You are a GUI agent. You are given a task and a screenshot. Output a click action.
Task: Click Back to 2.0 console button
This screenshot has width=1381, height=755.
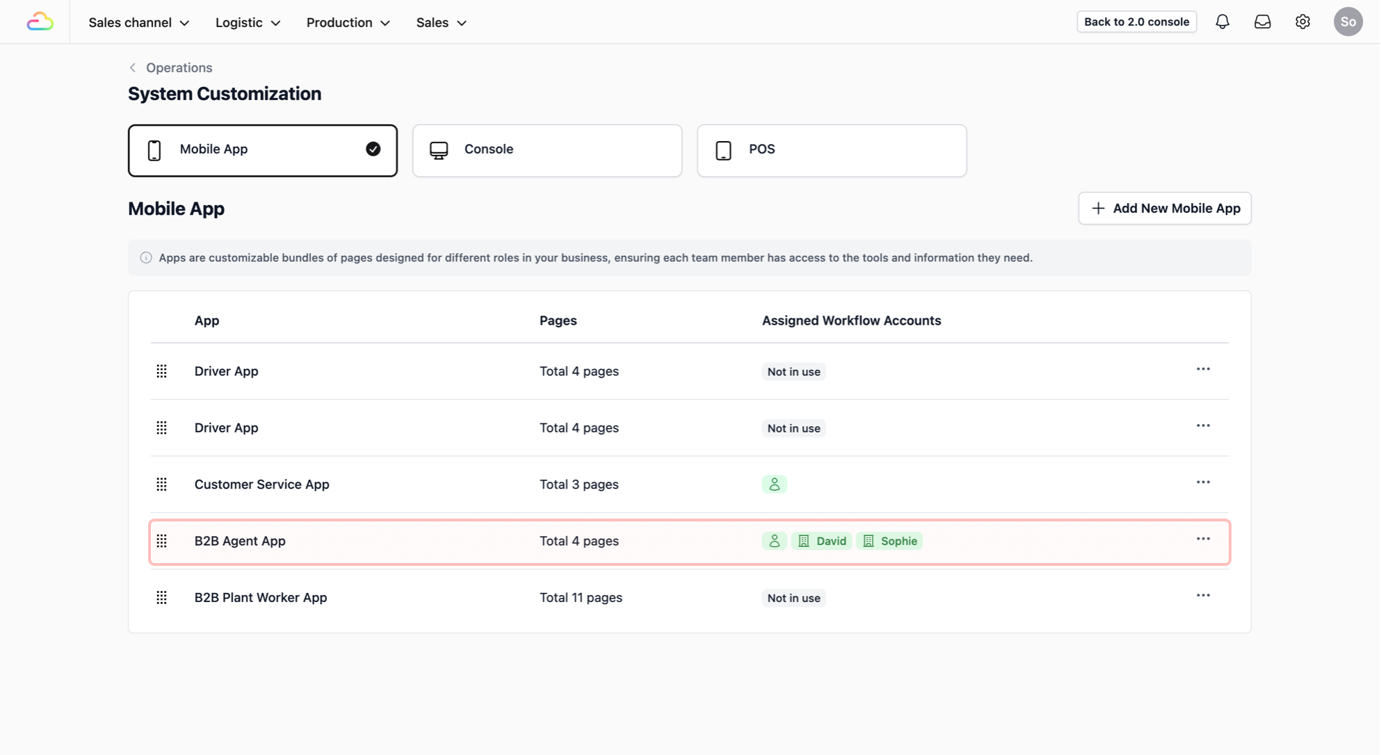click(1136, 22)
